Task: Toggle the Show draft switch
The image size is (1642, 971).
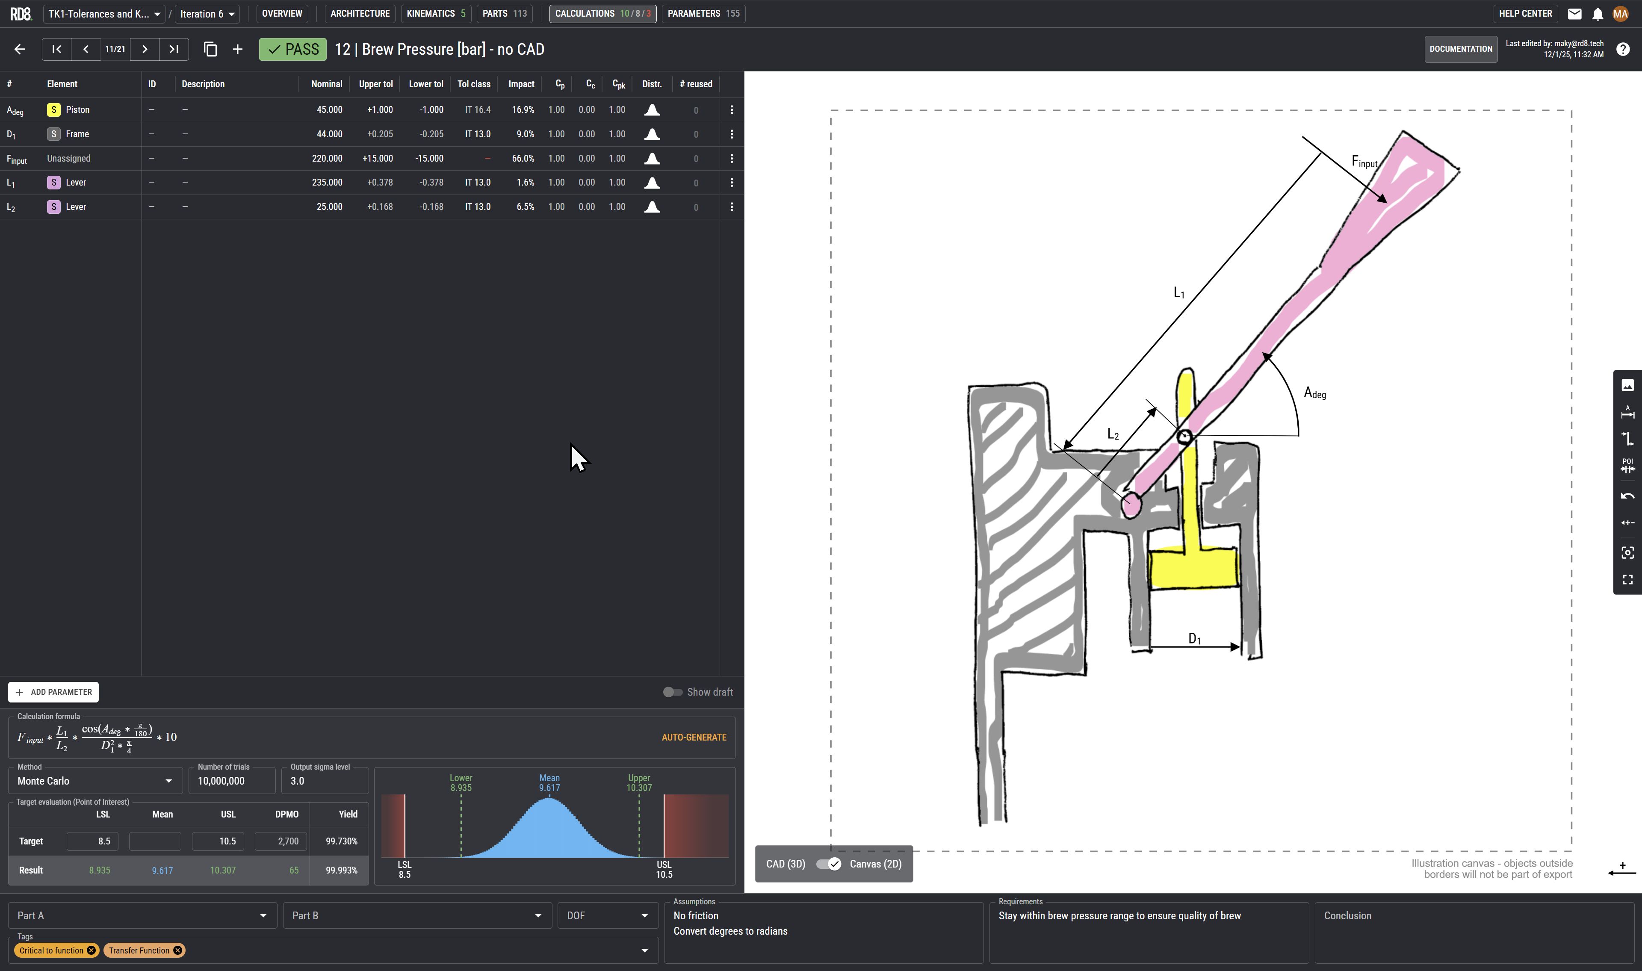Action: [x=673, y=692]
